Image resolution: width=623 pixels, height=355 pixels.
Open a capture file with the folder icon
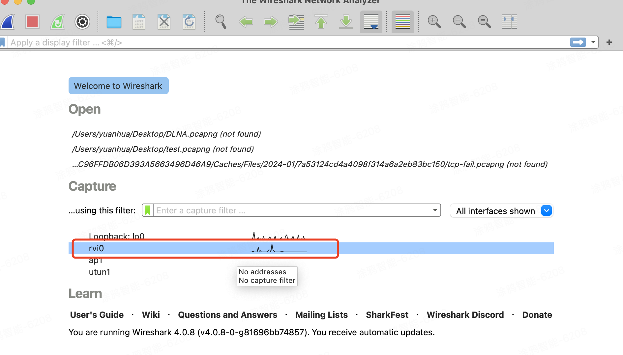114,22
